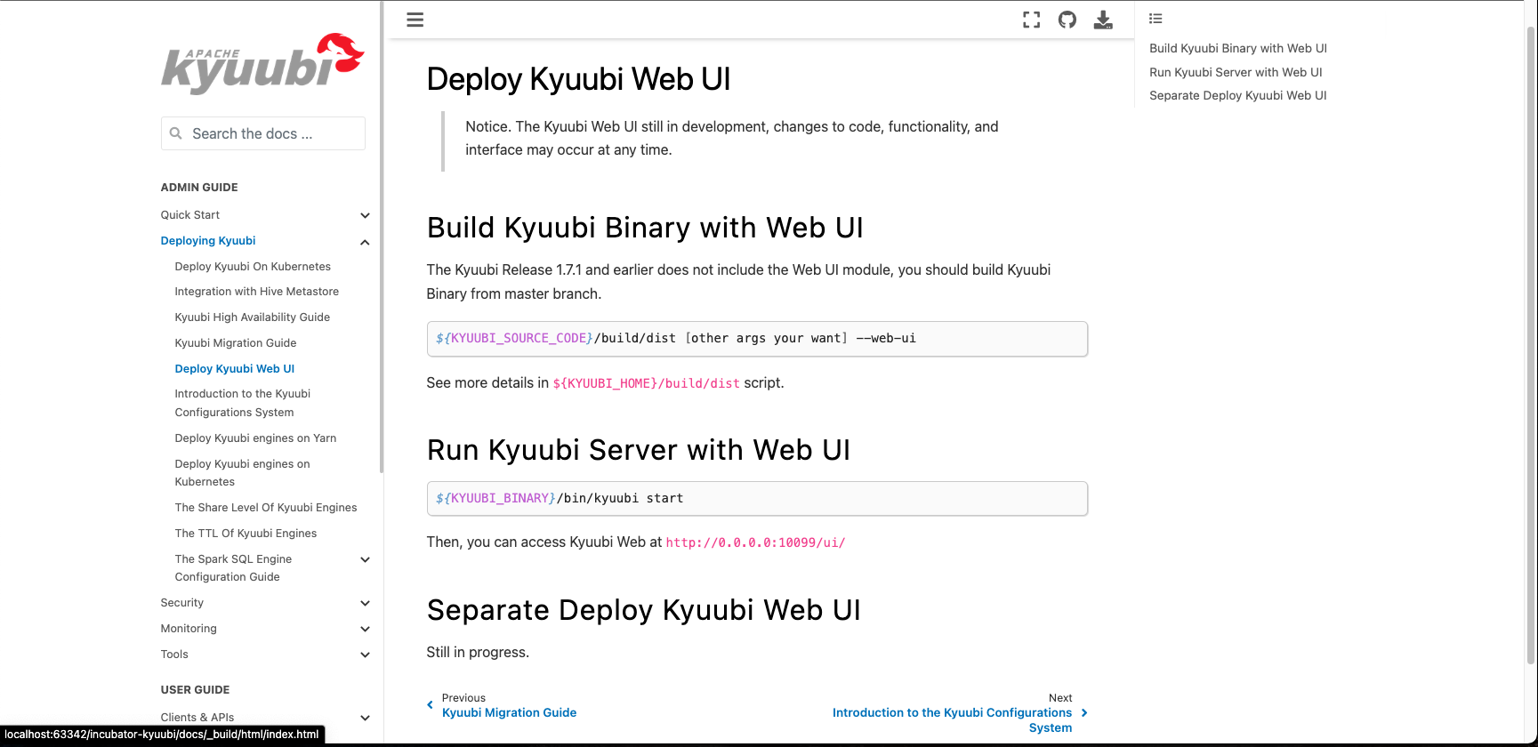Open Security sidebar section
This screenshot has width=1538, height=747.
pos(182,603)
